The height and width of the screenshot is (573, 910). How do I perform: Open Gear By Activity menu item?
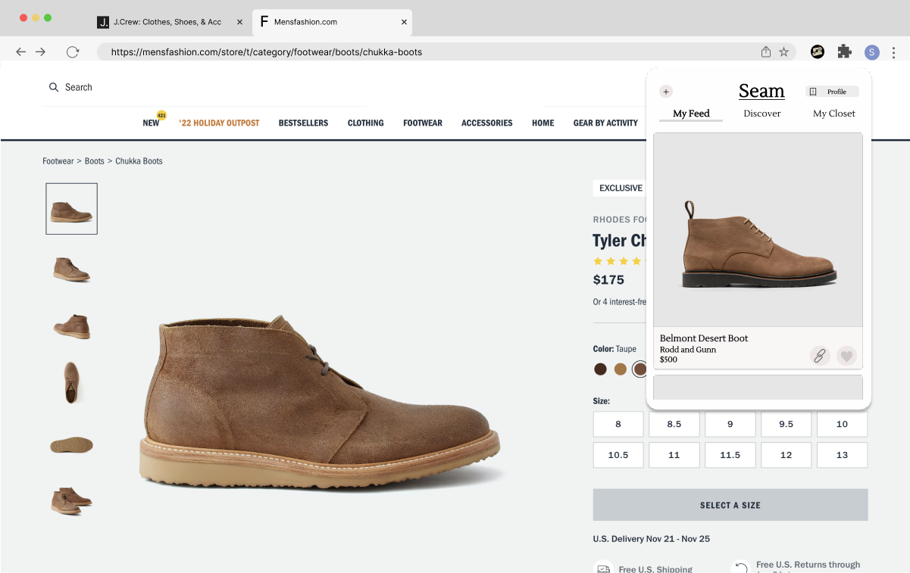click(605, 123)
